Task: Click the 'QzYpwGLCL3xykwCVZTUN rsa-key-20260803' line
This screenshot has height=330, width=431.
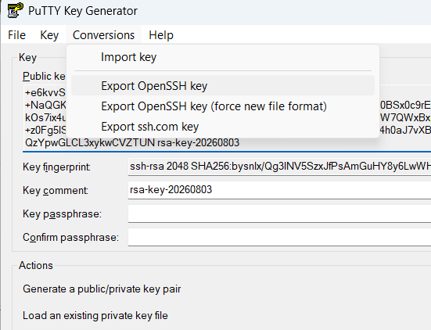Action: click(x=132, y=142)
